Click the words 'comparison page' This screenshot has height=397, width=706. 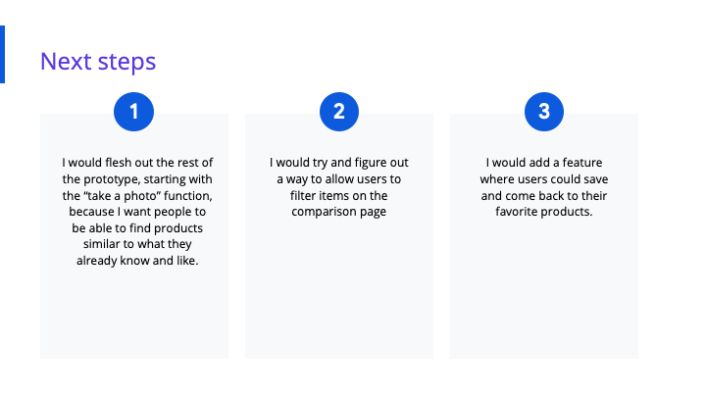point(339,212)
